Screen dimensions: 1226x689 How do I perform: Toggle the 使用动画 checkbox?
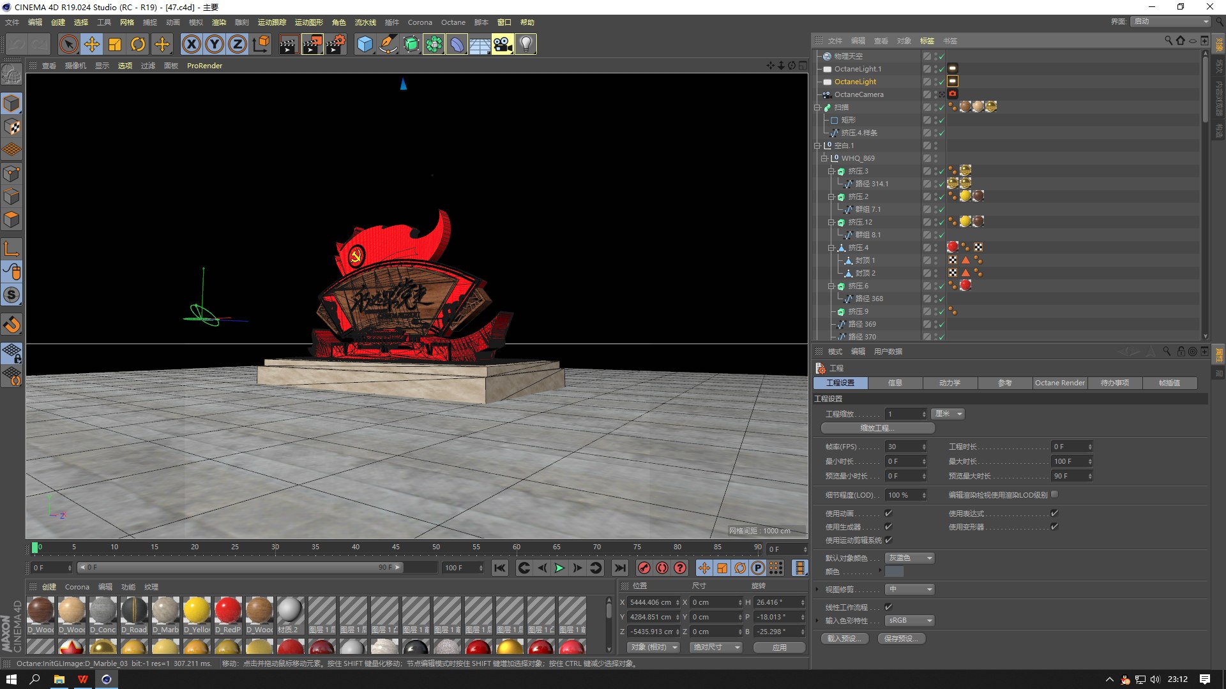(888, 514)
